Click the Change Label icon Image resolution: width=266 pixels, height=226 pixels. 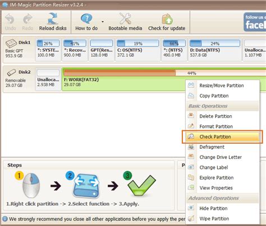click(x=191, y=167)
